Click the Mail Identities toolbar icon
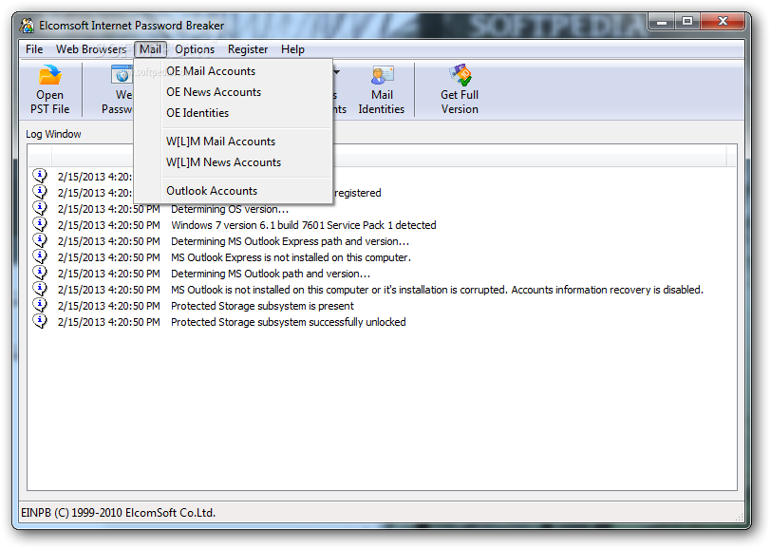771x549 pixels. tap(382, 75)
